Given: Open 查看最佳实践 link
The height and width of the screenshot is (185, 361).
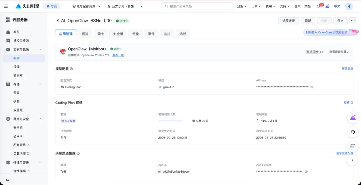Looking at the screenshot, I should point(339,52).
